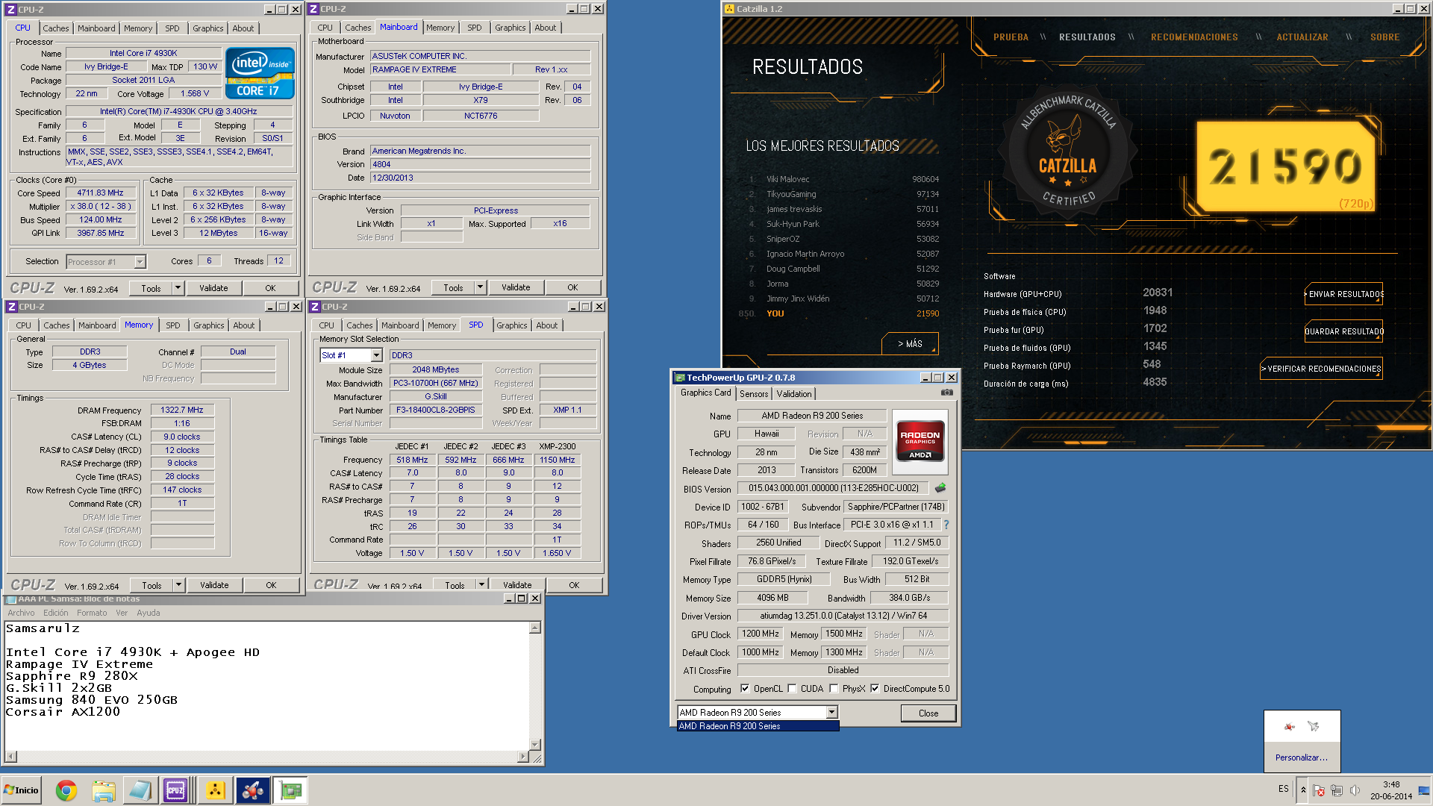Click ENVIAR RESULTADOS button in Catzilla
This screenshot has height=806, width=1433.
pos(1343,294)
